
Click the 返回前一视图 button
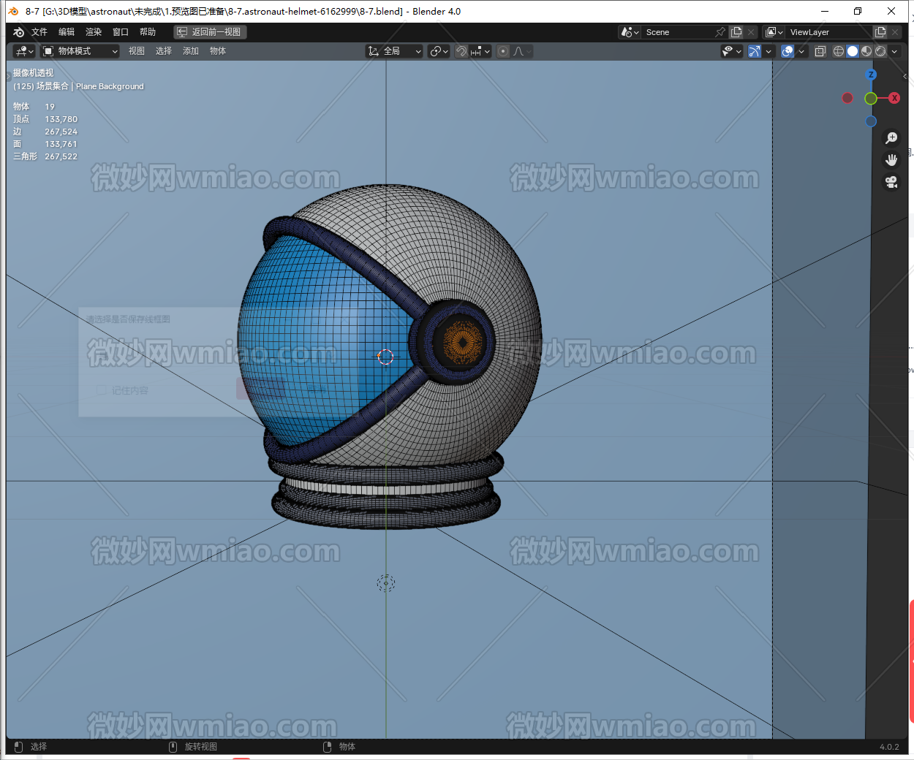[x=211, y=32]
